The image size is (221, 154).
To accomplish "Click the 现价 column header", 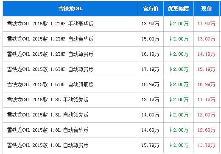I will [206, 9].
